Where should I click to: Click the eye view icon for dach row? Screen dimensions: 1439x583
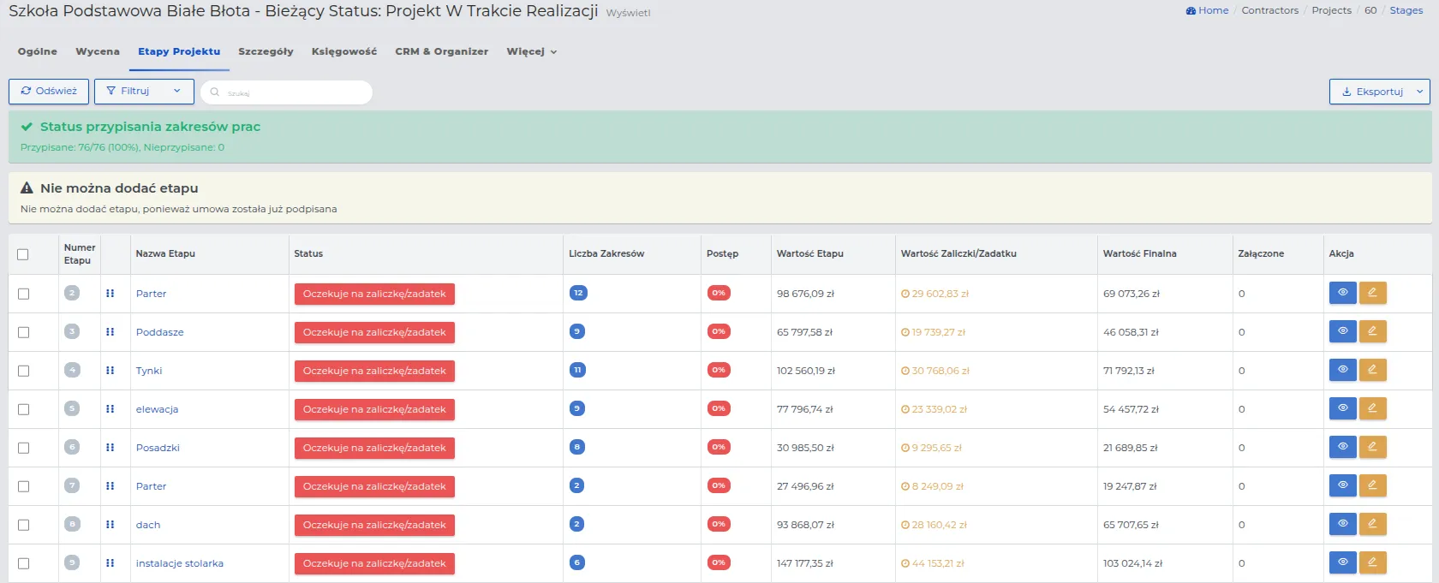(x=1342, y=524)
